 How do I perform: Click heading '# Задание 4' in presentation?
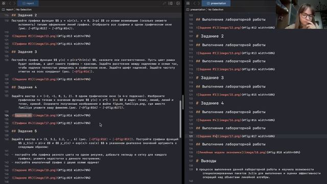pyautogui.click(x=210, y=103)
